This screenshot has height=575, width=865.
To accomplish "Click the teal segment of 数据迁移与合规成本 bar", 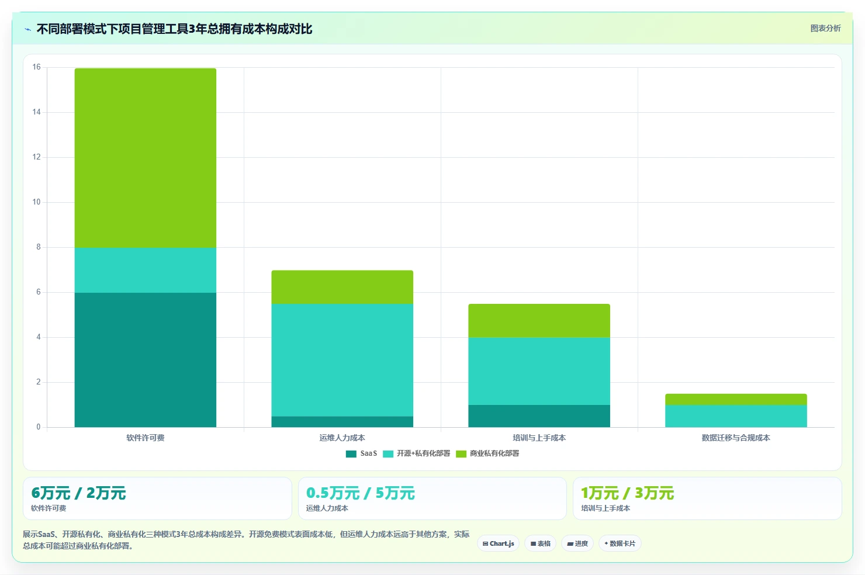I will [736, 416].
